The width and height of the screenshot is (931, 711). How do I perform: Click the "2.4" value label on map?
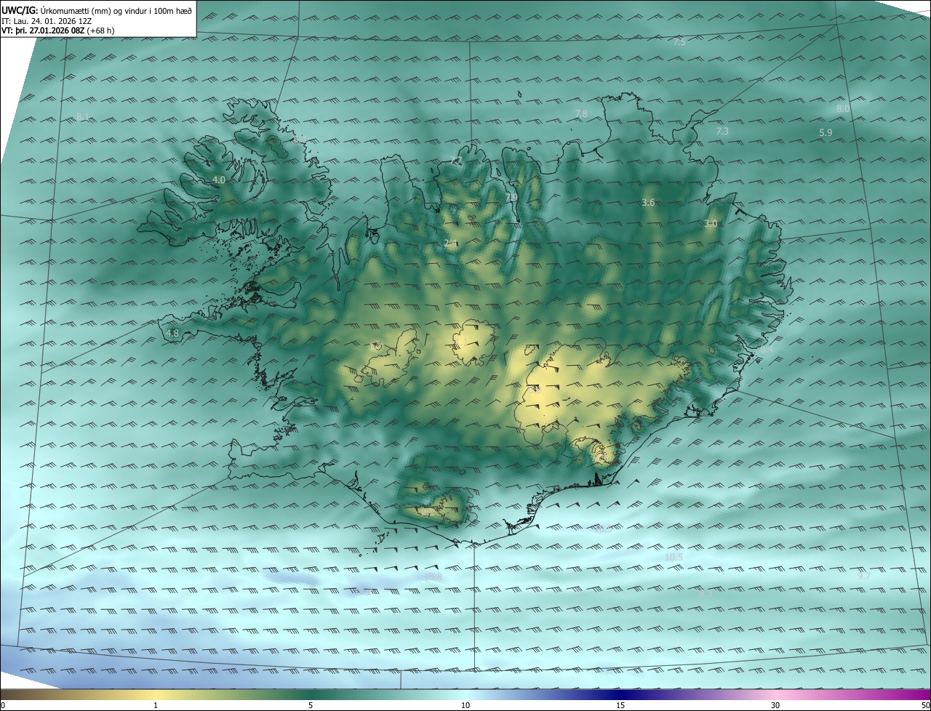(x=451, y=244)
